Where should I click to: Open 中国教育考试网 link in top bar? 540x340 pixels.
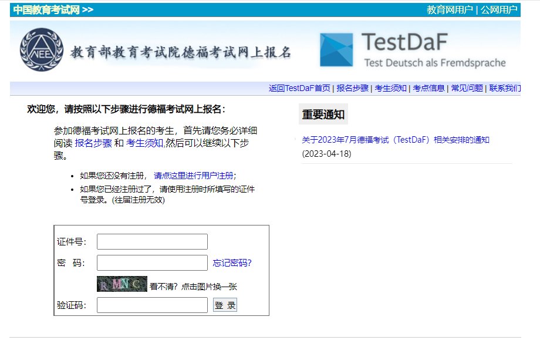[53, 9]
